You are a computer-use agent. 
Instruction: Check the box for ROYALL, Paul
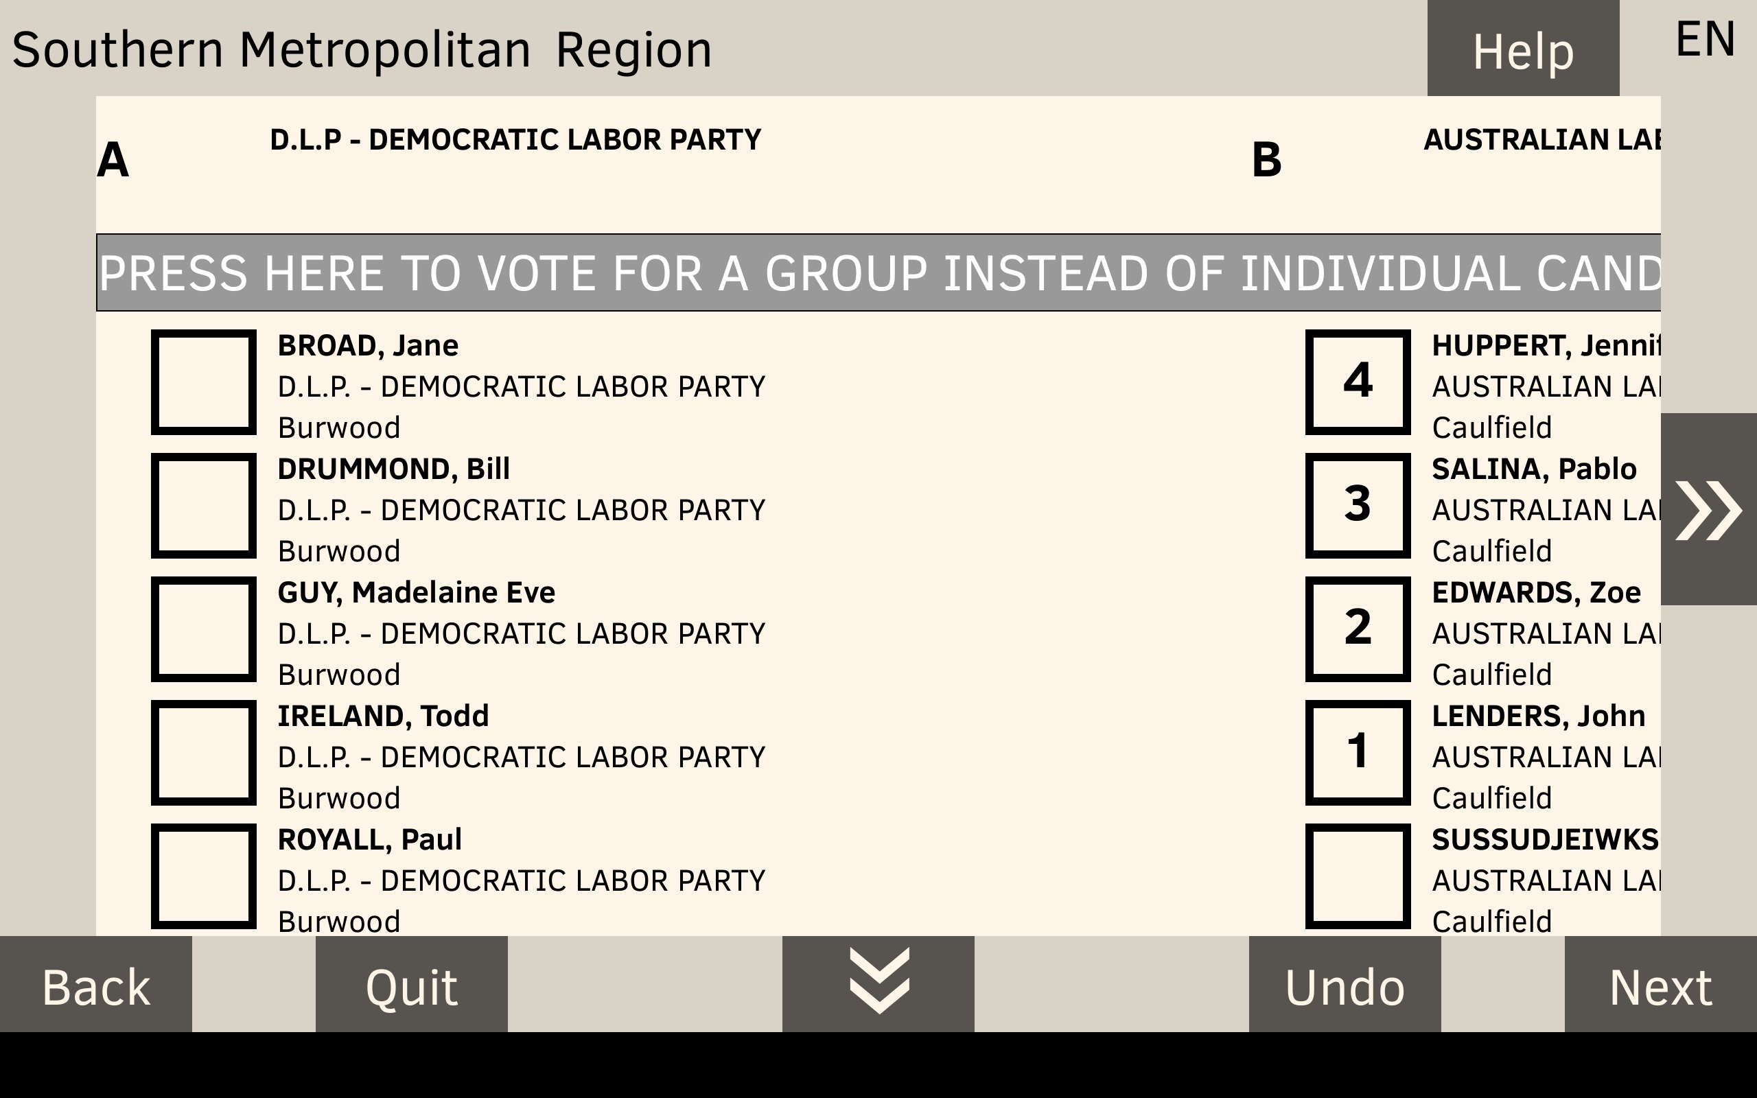(x=203, y=876)
